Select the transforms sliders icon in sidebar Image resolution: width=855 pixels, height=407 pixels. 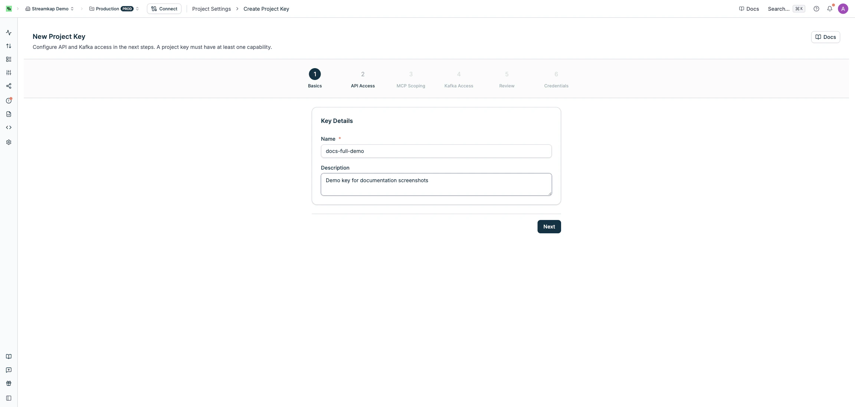tap(9, 73)
